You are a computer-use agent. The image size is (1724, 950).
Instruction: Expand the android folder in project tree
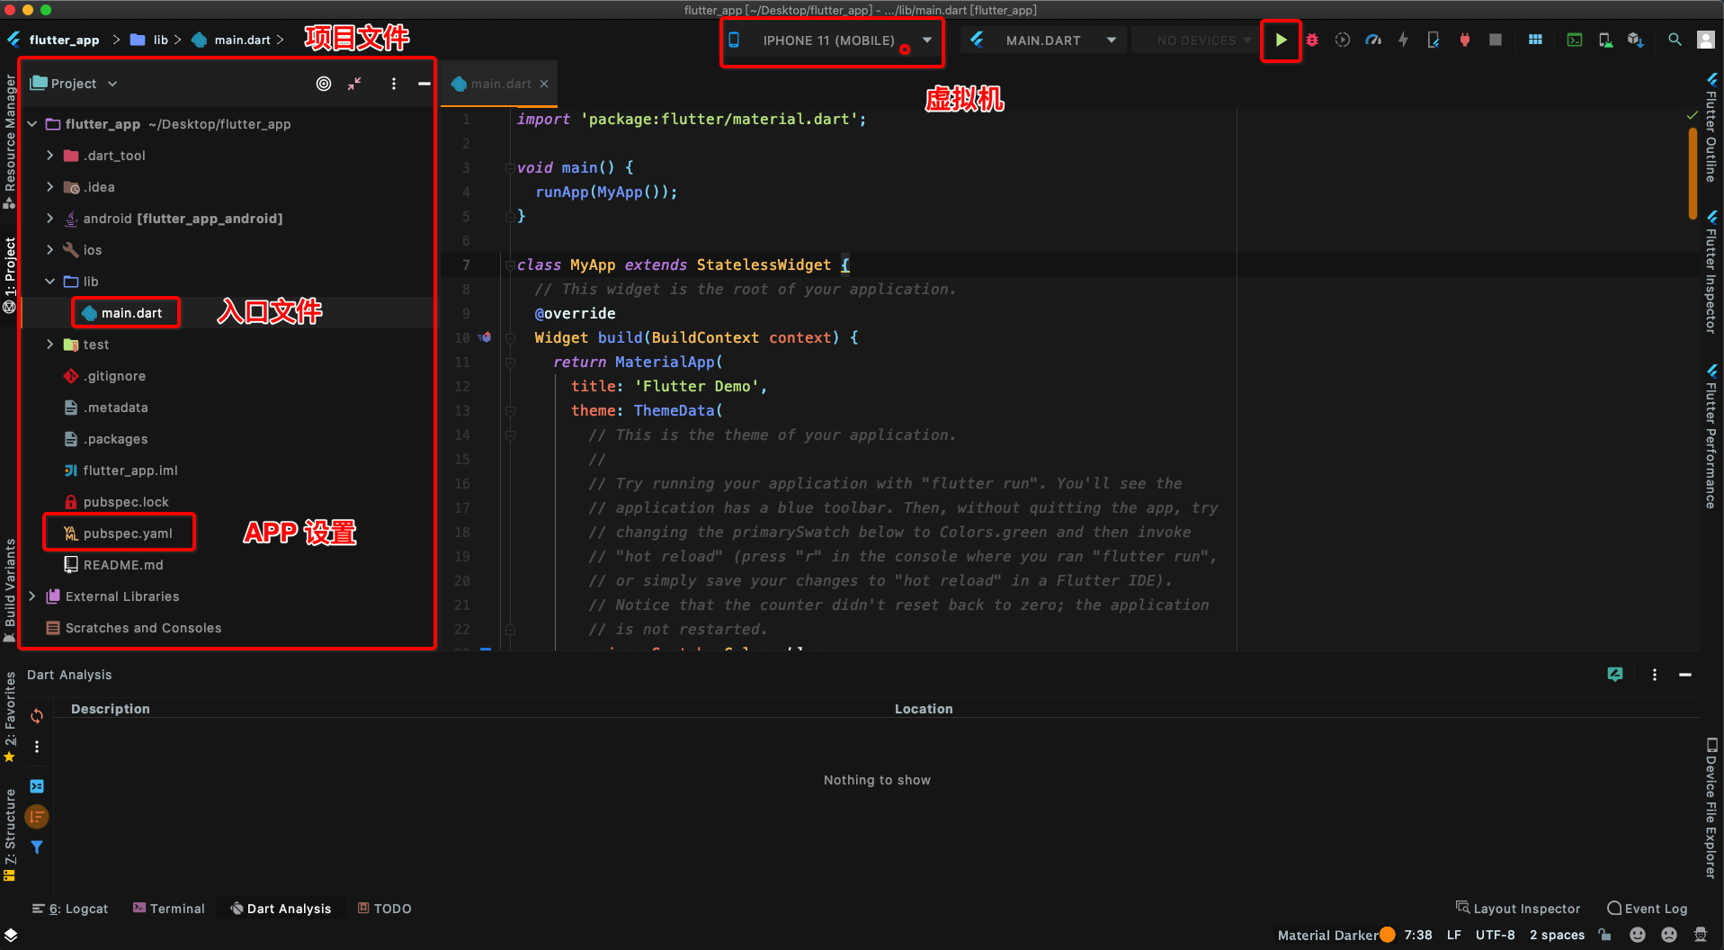(50, 219)
